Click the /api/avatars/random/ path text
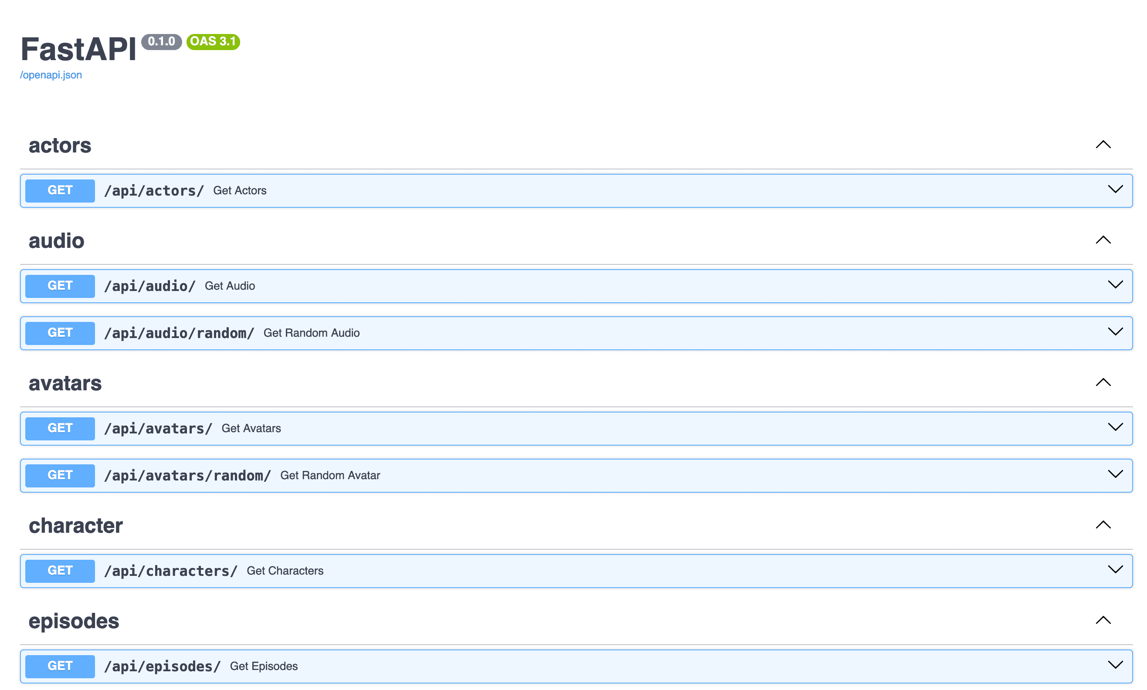Screen dimensions: 1147x690 pyautogui.click(x=187, y=476)
